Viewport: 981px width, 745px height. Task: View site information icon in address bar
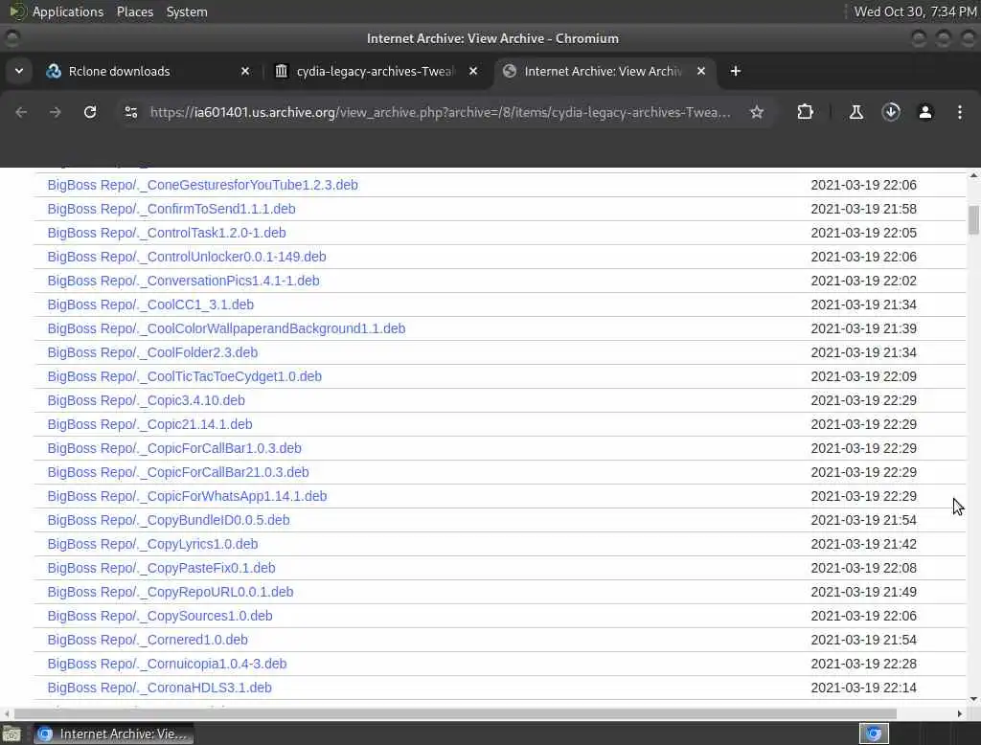click(x=131, y=112)
